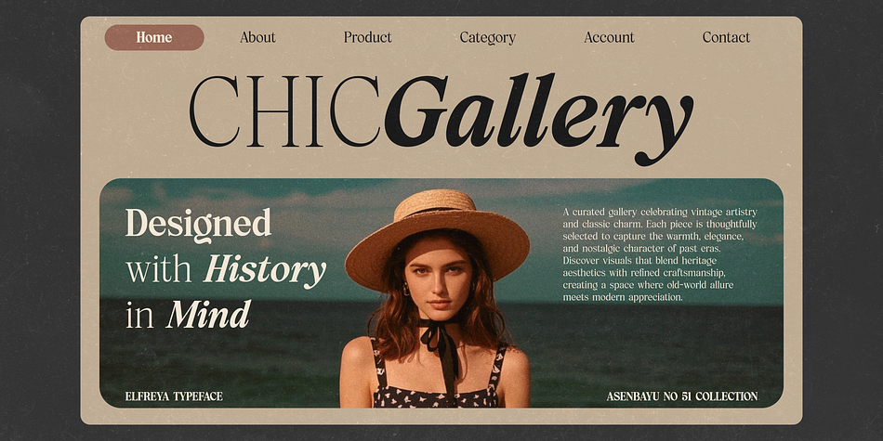This screenshot has width=883, height=441.
Task: Select the curated gallery description paragraph
Action: (660, 254)
